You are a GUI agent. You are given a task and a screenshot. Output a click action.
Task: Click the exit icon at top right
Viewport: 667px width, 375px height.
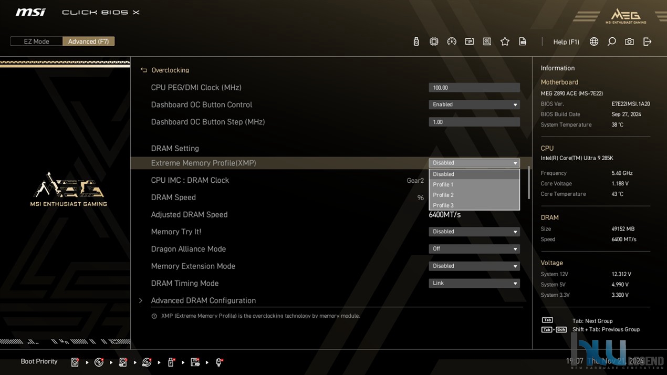click(647, 41)
